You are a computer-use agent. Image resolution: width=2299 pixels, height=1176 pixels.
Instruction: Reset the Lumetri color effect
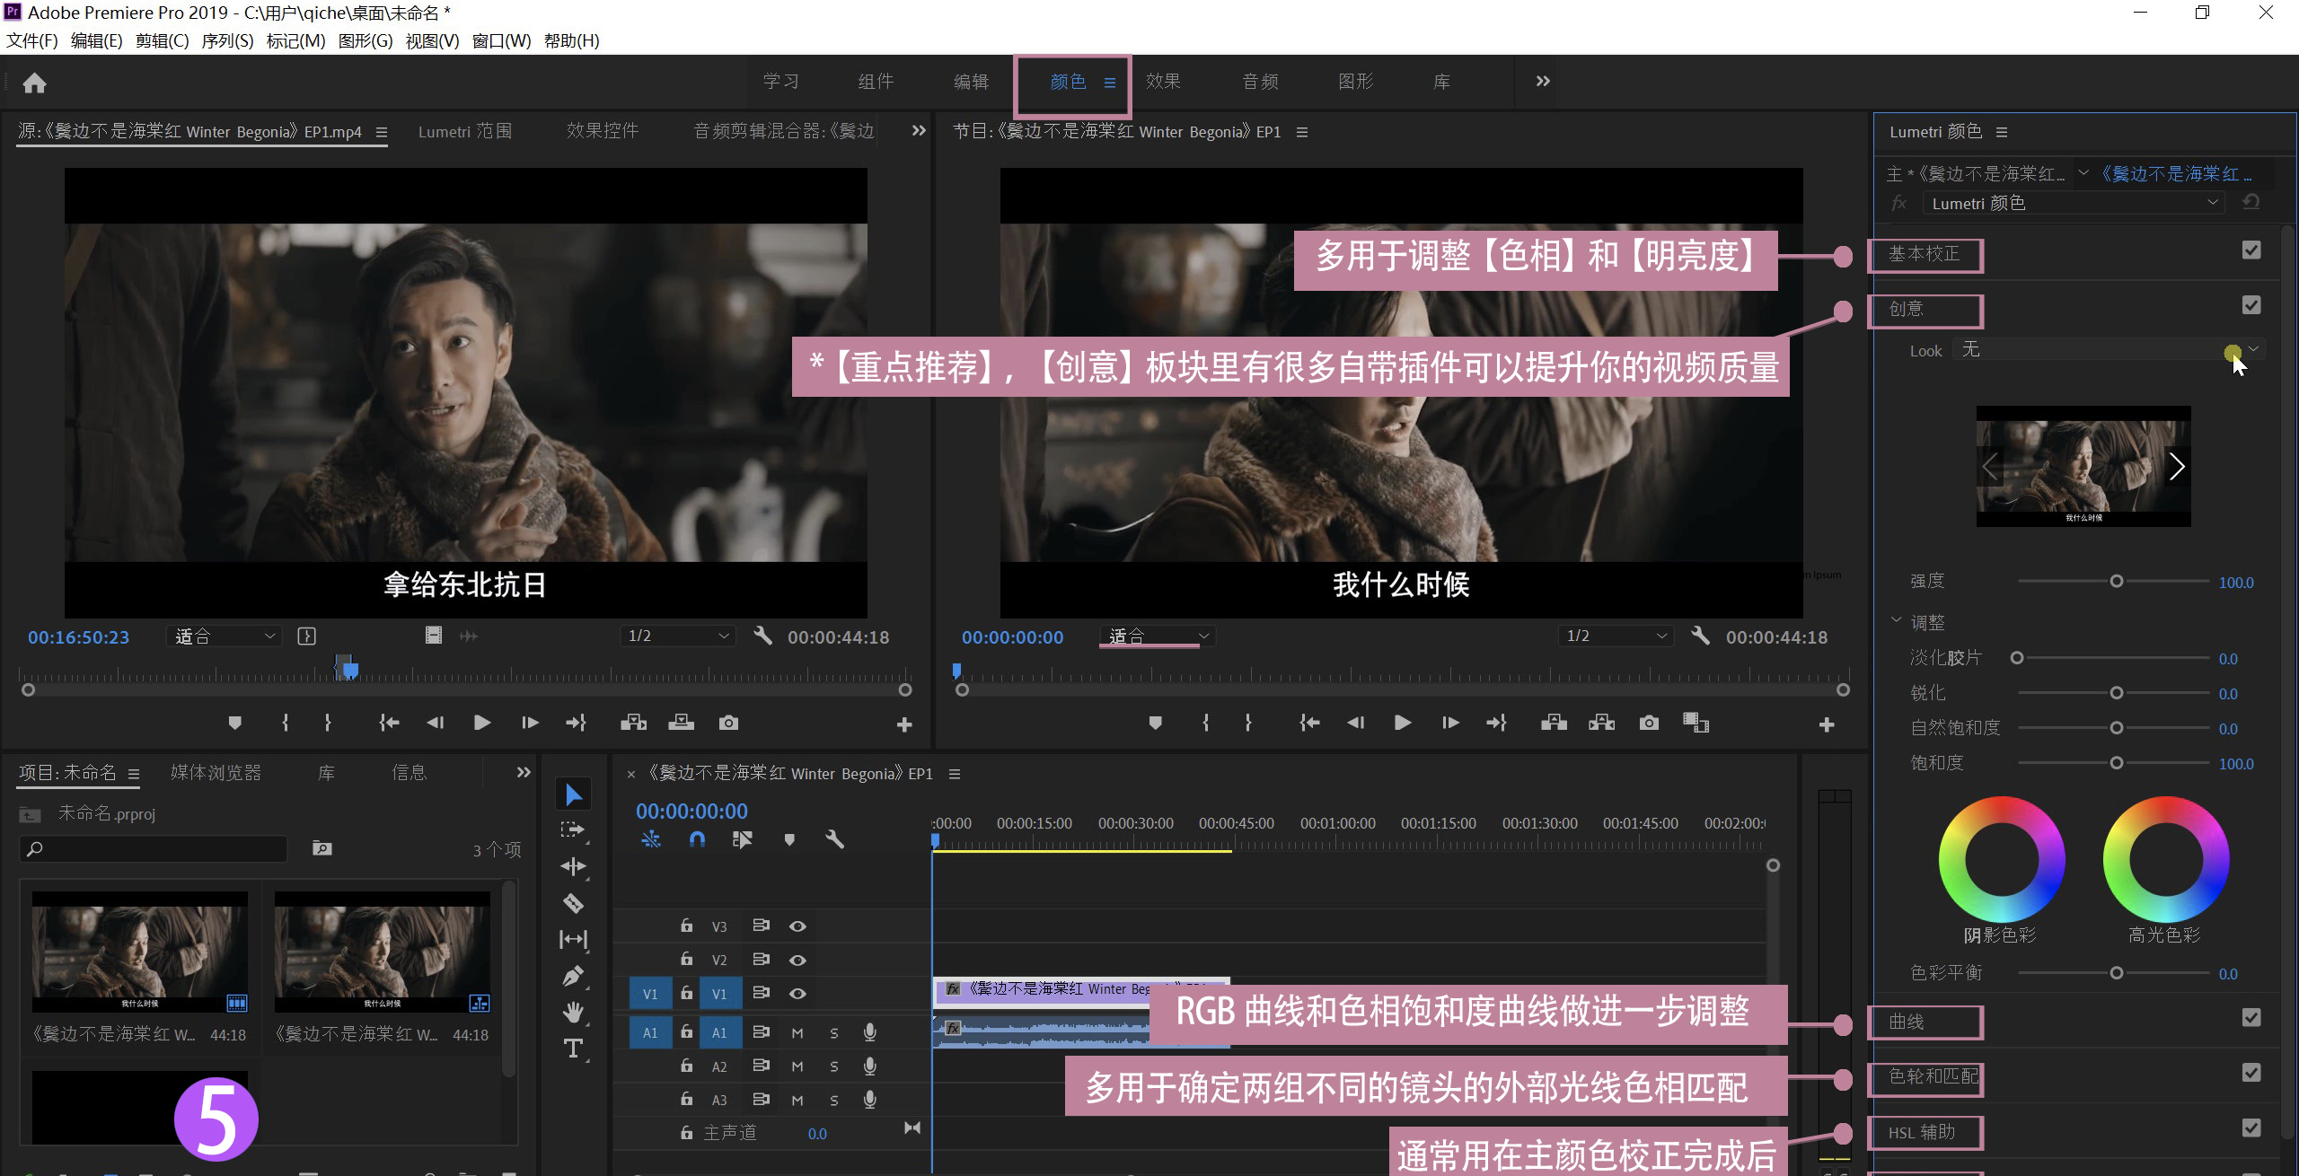[2251, 203]
